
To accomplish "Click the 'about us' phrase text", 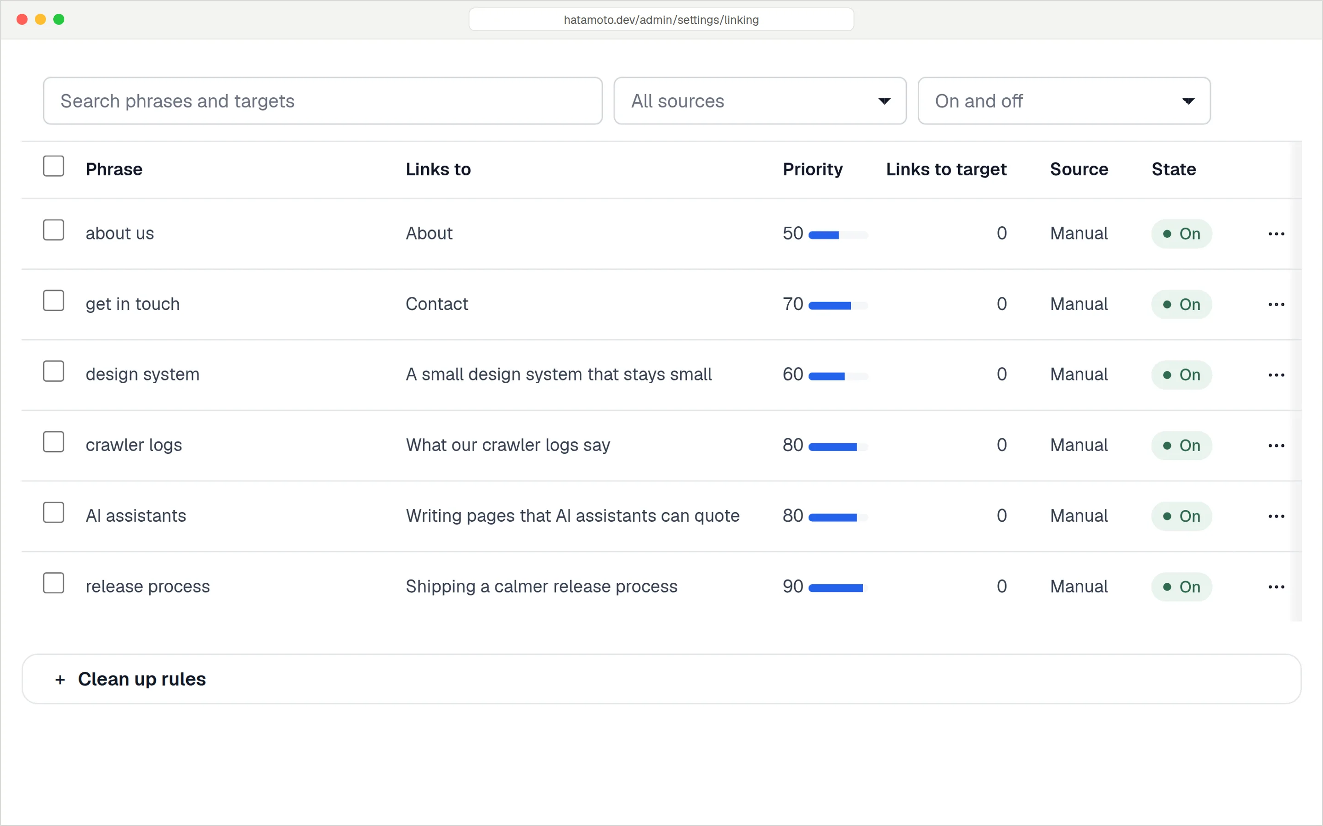I will 120,234.
